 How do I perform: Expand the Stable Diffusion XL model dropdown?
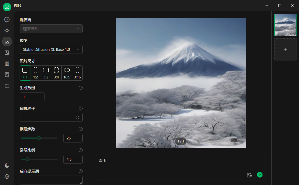(x=51, y=49)
